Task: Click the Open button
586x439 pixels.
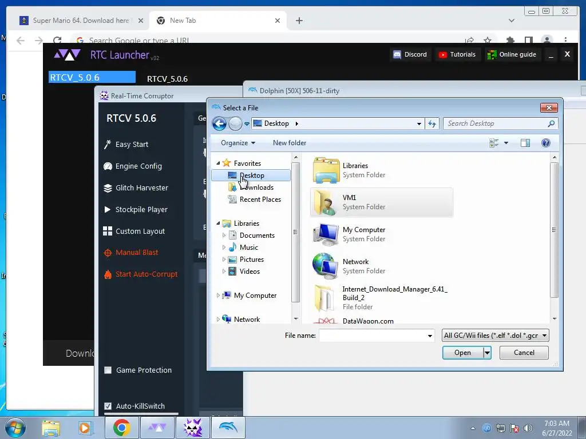Action: click(462, 353)
